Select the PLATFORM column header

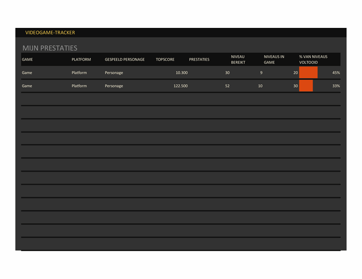click(x=81, y=60)
